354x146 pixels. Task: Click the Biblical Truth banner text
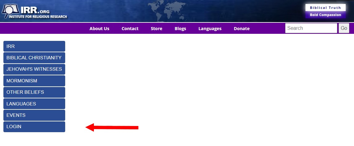click(325, 8)
